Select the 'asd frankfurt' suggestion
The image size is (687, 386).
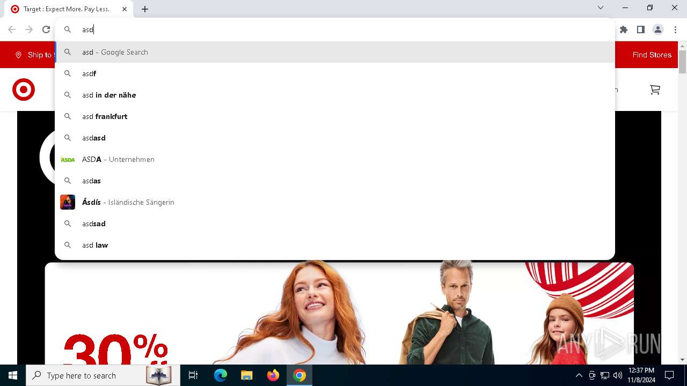coord(335,116)
